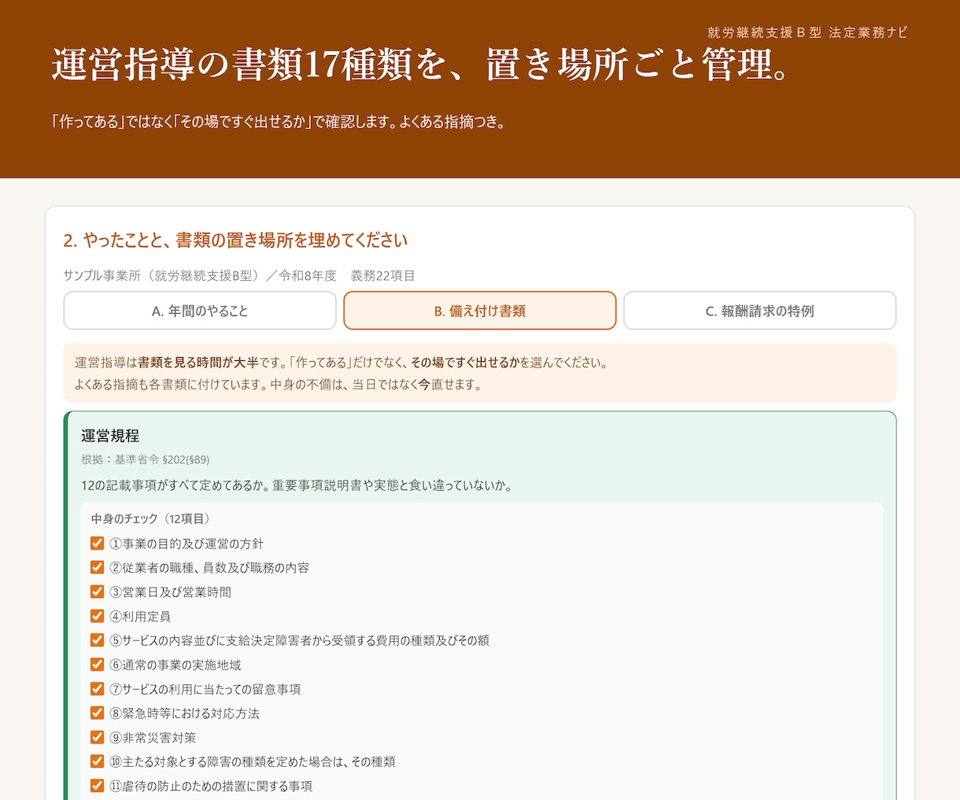960x800 pixels.
Task: Uncheck ⑪虐待の防止のための措置に関する事項
Action: click(98, 786)
